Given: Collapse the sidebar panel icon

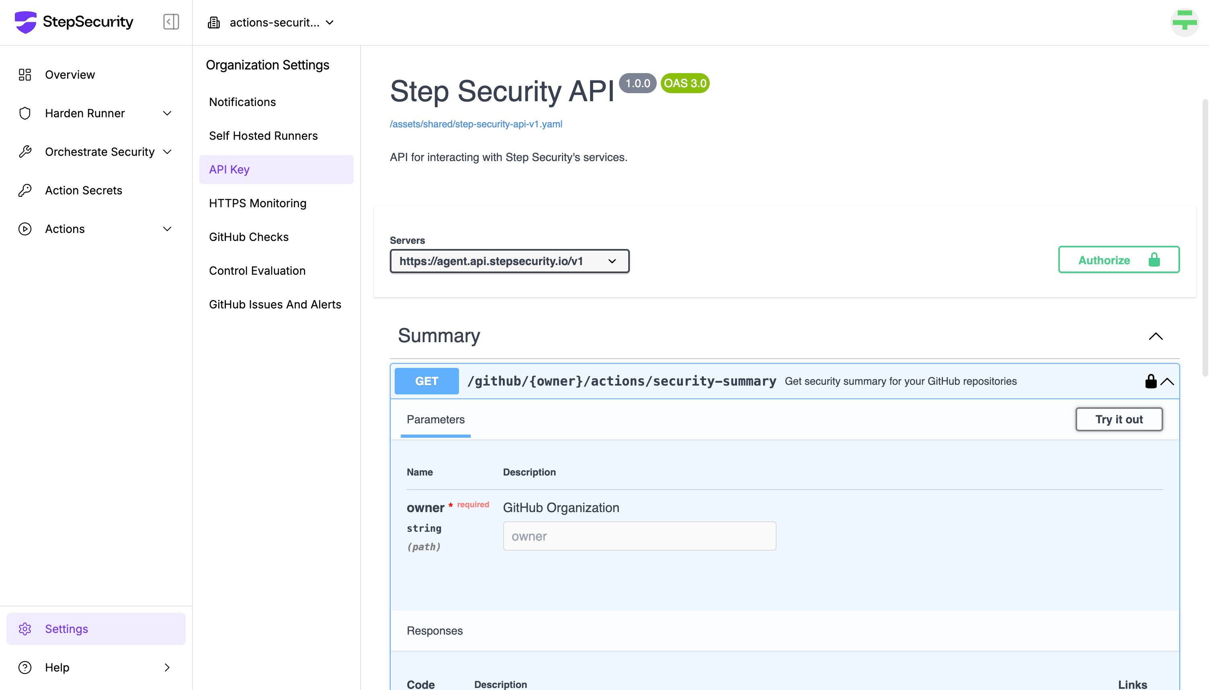Looking at the screenshot, I should tap(171, 22).
